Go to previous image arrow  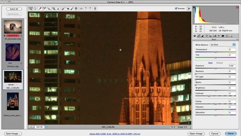[x=172, y=127]
